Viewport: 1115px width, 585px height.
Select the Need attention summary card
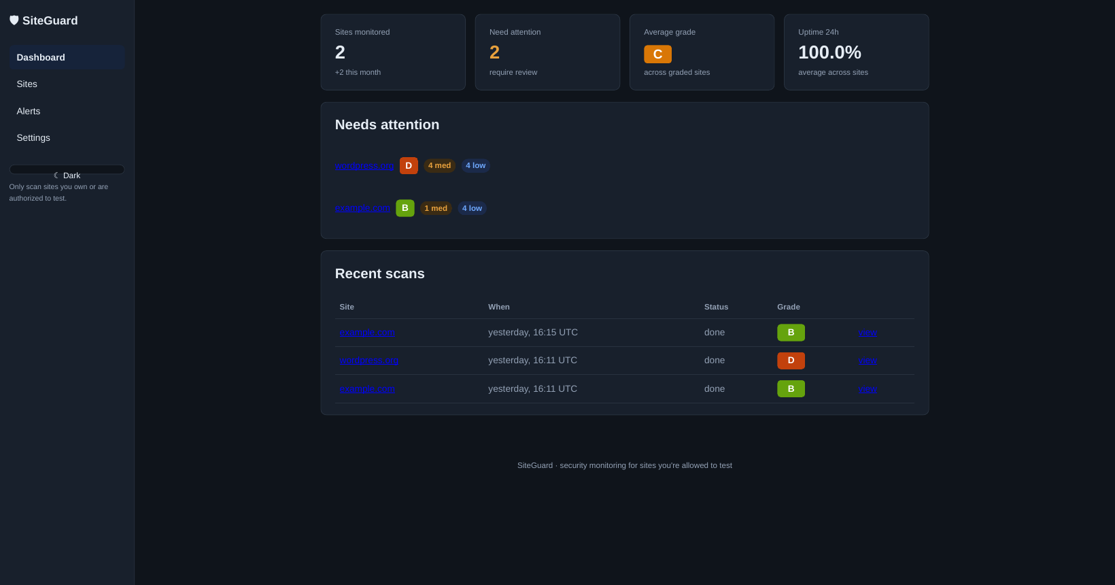tap(547, 52)
